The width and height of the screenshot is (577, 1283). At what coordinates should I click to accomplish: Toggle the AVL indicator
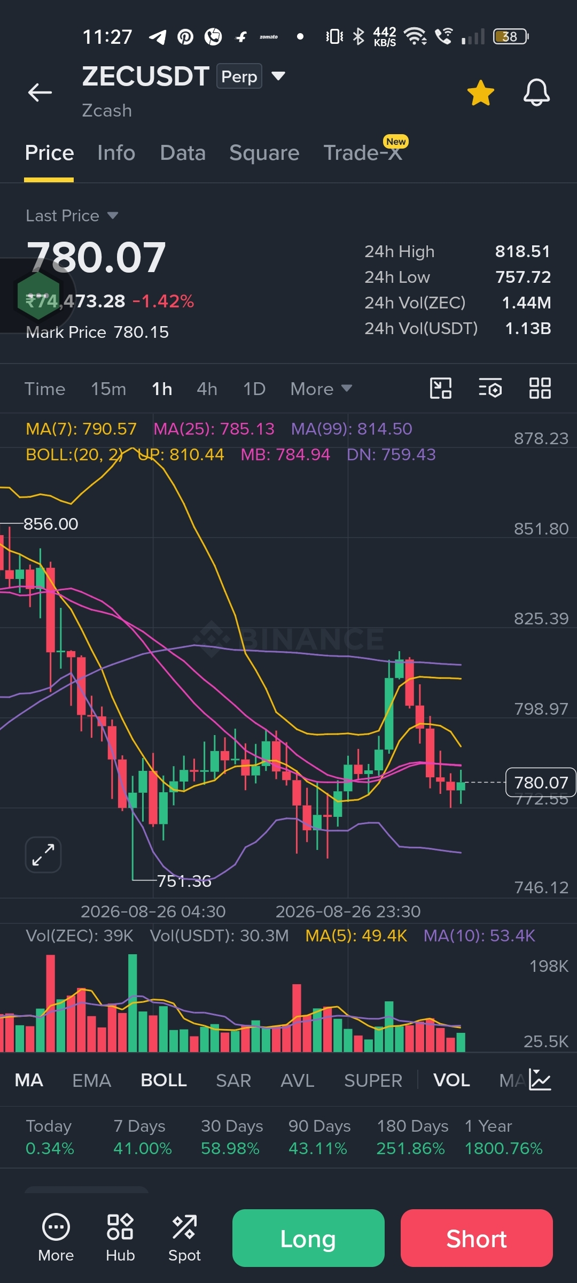pos(298,1080)
